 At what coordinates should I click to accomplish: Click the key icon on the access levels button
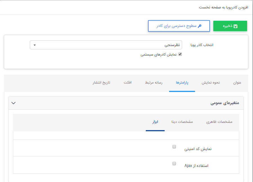[200, 26]
